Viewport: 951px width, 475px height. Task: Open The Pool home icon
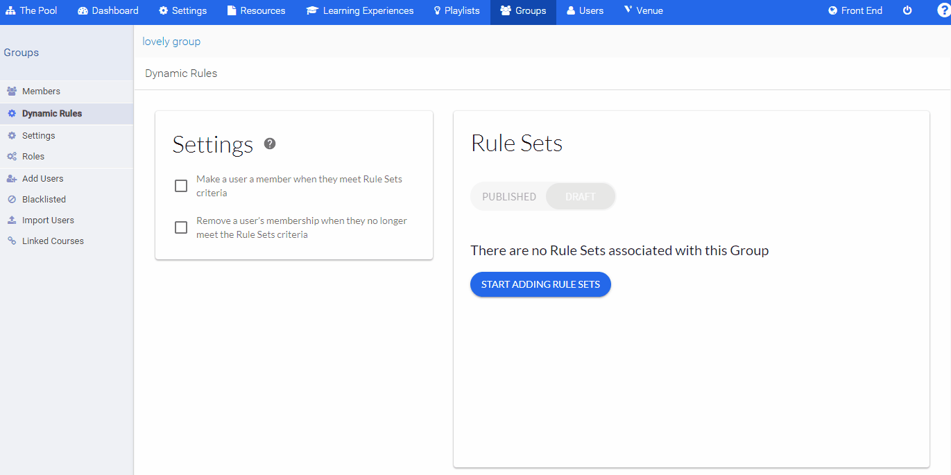coord(9,10)
